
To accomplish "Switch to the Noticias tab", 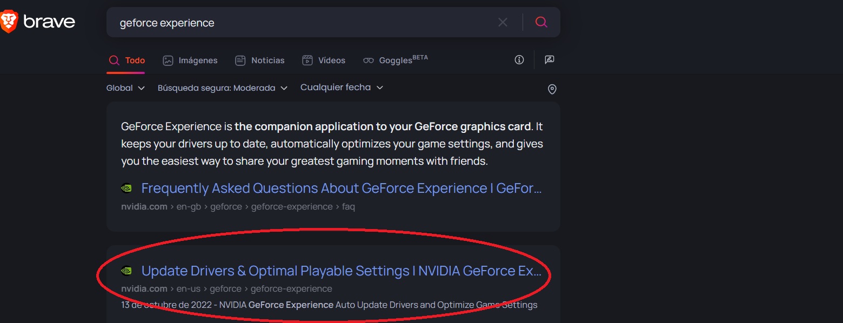I will pos(260,60).
